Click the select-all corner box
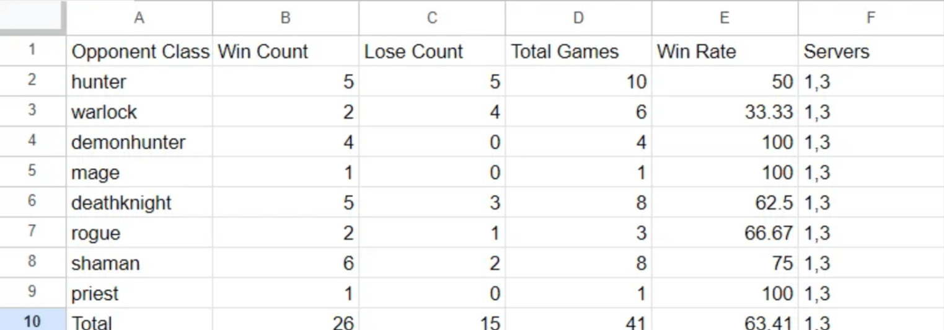This screenshot has width=944, height=330. [x=32, y=17]
